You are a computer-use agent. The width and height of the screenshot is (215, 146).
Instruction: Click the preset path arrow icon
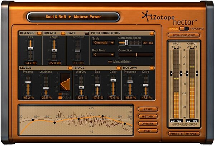pos(70,17)
